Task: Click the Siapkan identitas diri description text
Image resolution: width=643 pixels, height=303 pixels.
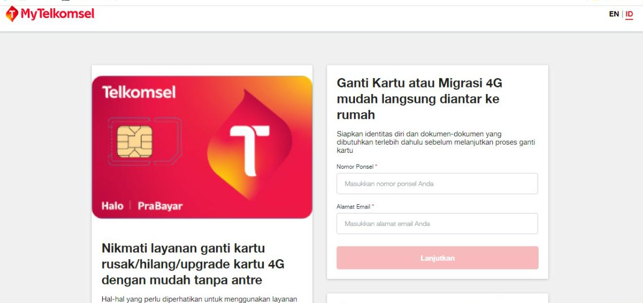Action: tap(436, 142)
